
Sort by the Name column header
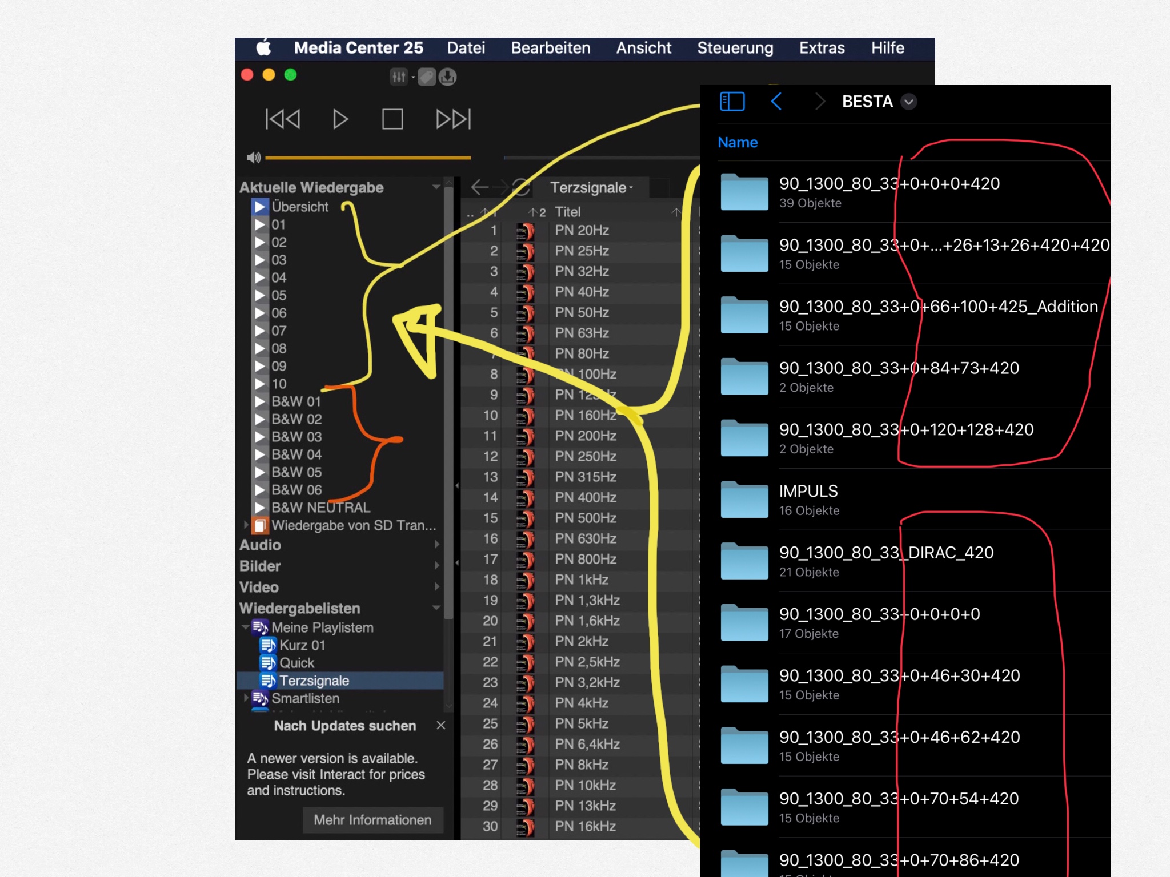[738, 142]
